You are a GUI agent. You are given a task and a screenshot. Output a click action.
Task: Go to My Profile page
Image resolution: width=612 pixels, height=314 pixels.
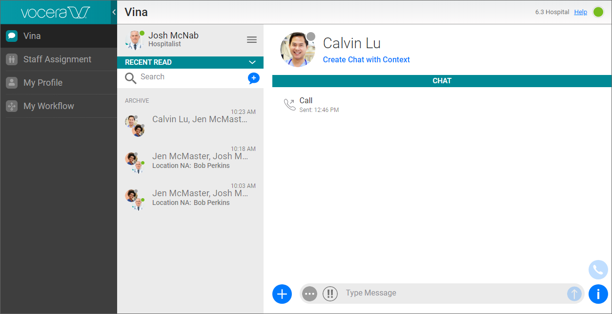[43, 83]
